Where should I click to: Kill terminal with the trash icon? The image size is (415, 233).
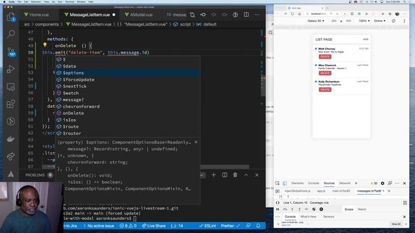pos(235,175)
